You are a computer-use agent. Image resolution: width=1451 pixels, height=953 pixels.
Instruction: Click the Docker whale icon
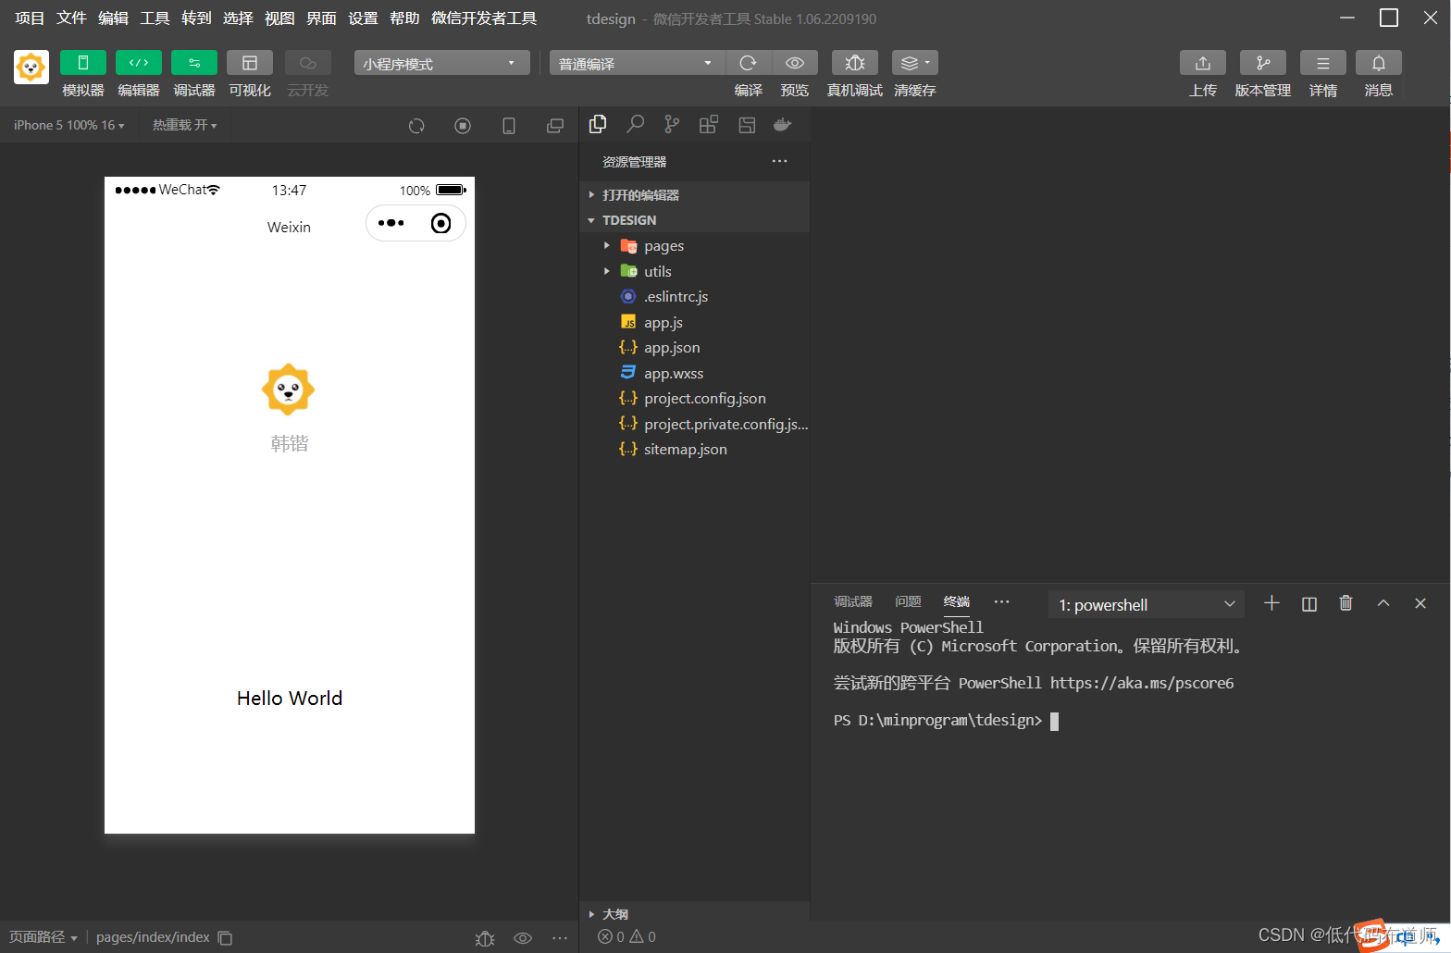click(783, 124)
